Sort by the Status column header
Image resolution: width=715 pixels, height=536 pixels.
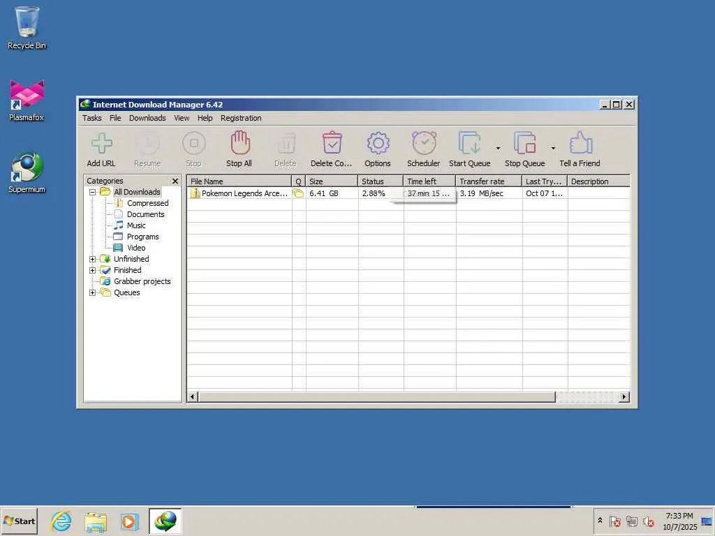[381, 181]
